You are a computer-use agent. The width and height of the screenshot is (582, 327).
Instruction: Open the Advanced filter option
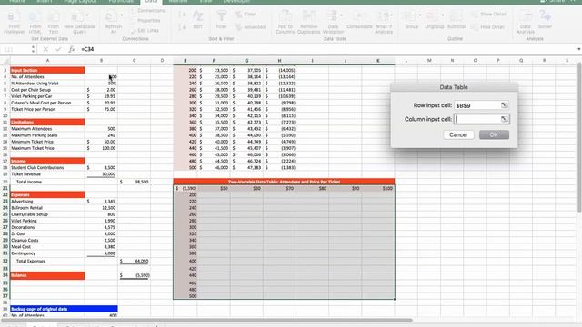point(250,27)
